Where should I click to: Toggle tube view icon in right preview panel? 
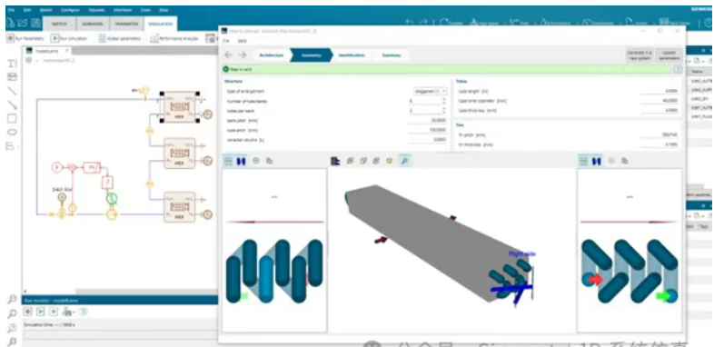pyautogui.click(x=596, y=161)
